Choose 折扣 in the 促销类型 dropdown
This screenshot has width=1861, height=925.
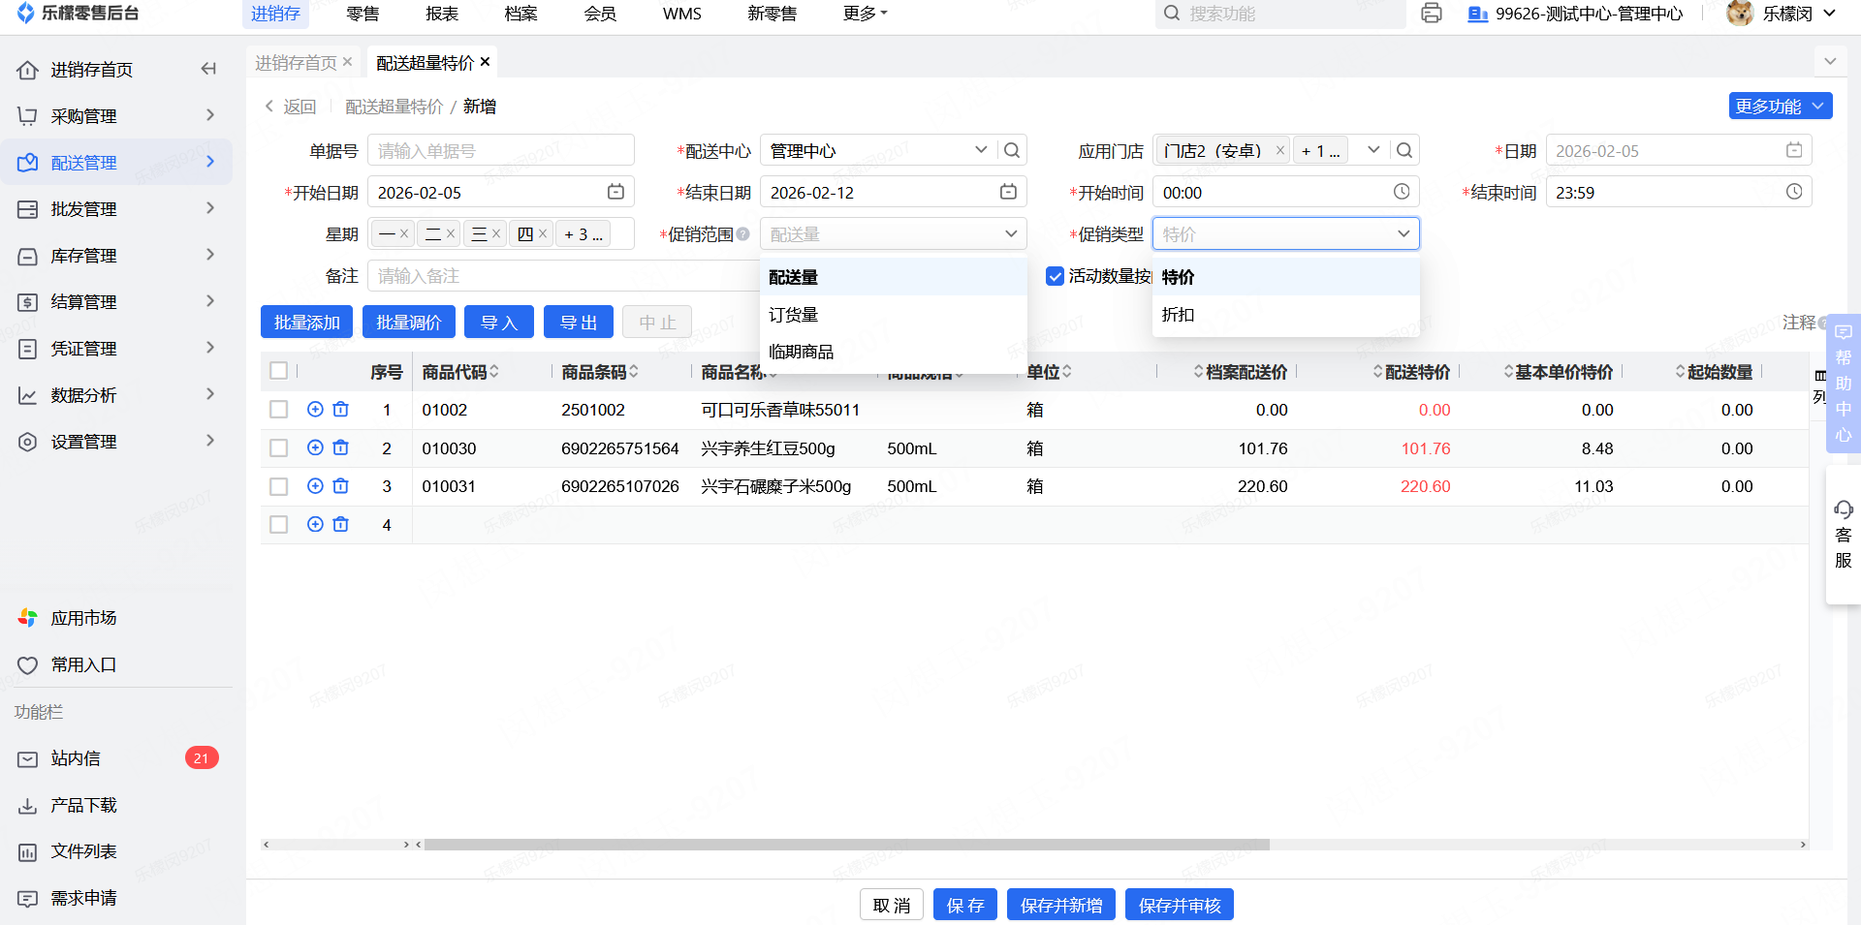click(x=1179, y=315)
